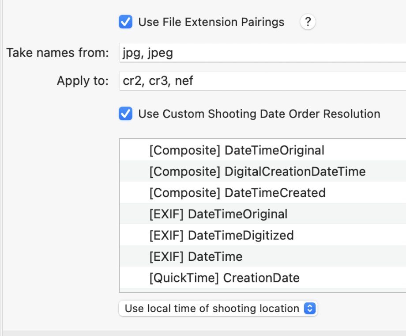Click the Take names from label
406x336 pixels.
(57, 53)
